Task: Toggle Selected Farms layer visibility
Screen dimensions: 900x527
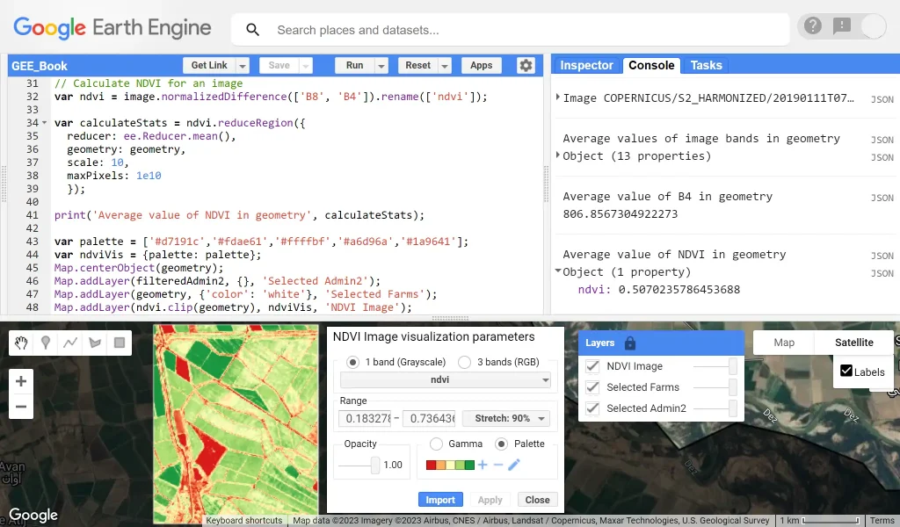Action: click(x=592, y=387)
